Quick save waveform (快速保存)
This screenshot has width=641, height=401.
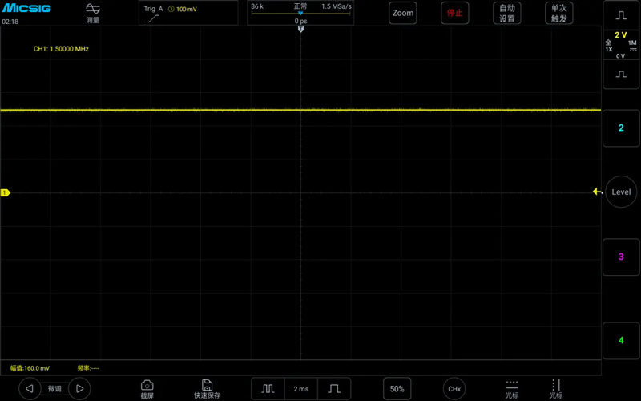207,389
